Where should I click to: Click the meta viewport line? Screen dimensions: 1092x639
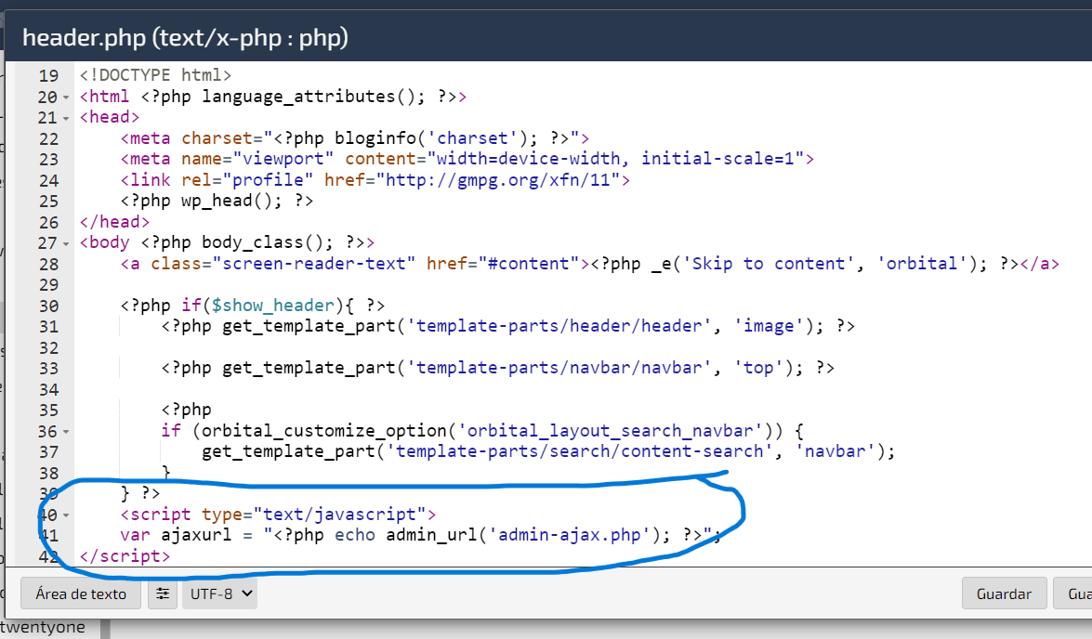pyautogui.click(x=467, y=159)
